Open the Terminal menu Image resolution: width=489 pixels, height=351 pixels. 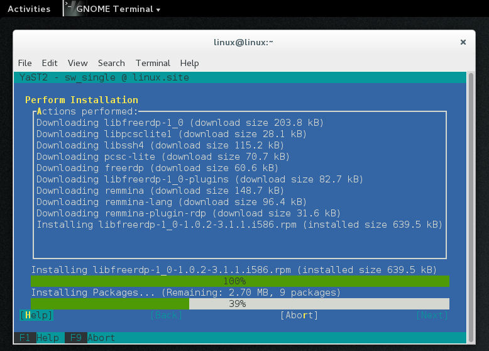click(x=153, y=63)
